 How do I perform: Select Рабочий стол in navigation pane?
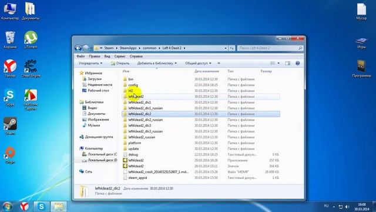point(95,91)
